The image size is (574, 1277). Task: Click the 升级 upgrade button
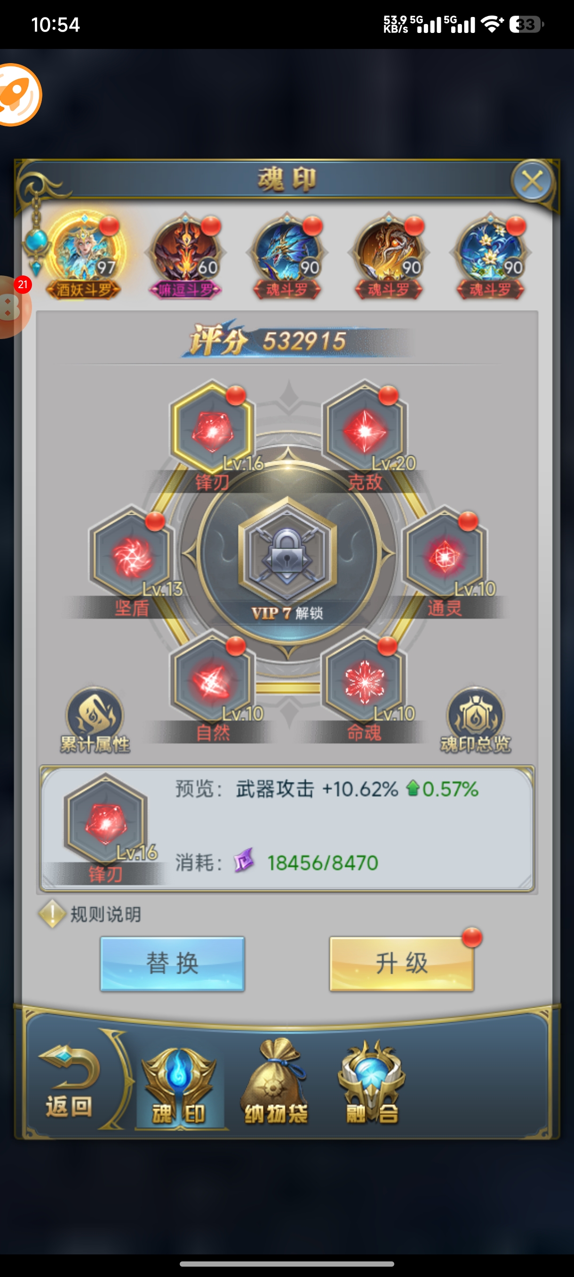[x=402, y=964]
